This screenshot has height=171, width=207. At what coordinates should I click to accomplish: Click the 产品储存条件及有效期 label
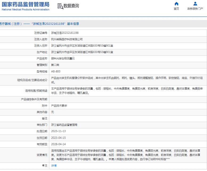tap(34, 99)
